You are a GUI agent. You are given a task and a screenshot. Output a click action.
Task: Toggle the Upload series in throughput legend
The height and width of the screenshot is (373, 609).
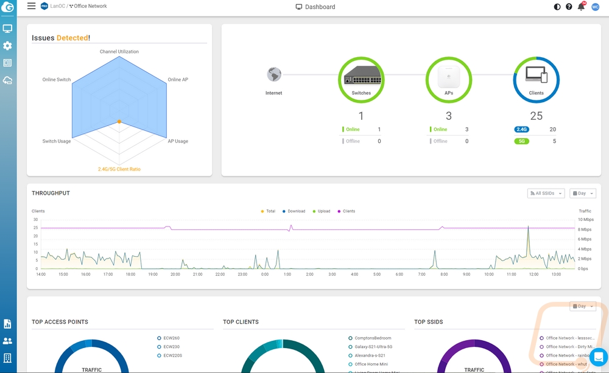click(321, 211)
